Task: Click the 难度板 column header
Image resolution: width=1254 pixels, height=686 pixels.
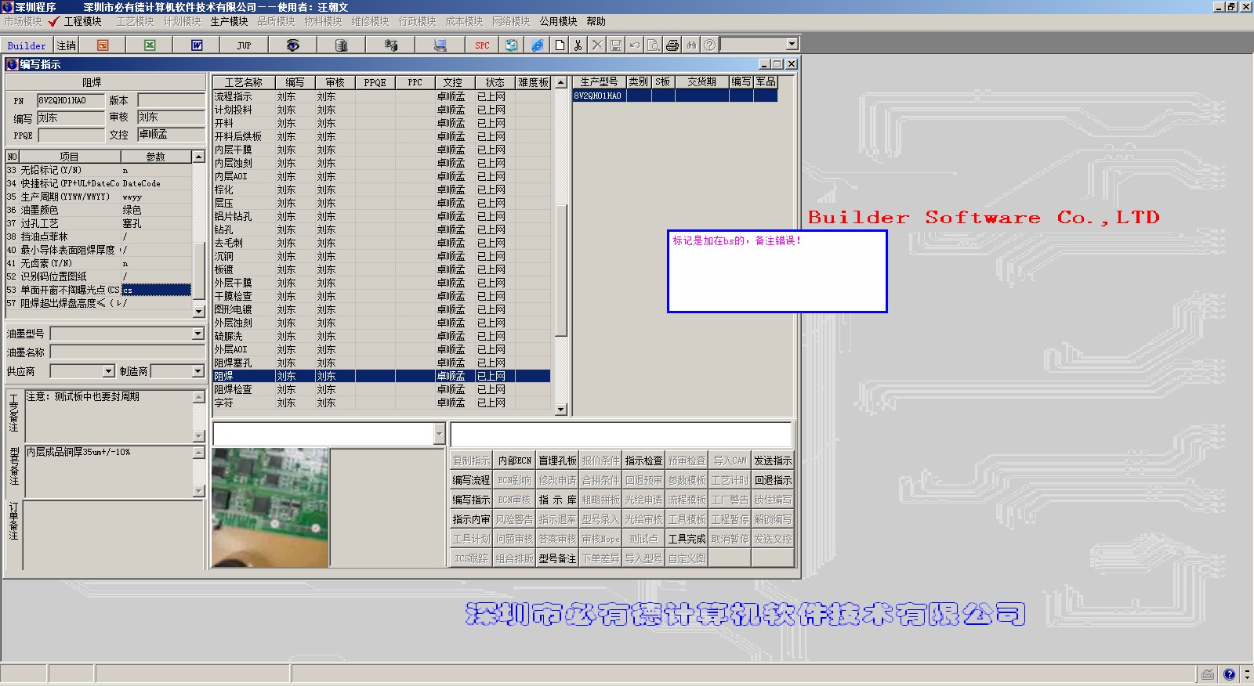Action: pos(534,82)
